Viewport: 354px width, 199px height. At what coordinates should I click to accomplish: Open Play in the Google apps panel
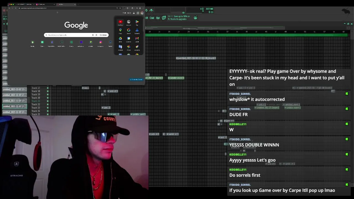[137, 23]
